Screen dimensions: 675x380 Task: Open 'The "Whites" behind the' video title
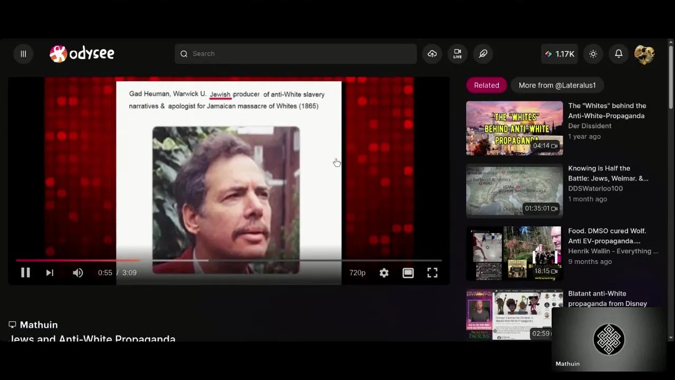pyautogui.click(x=607, y=111)
